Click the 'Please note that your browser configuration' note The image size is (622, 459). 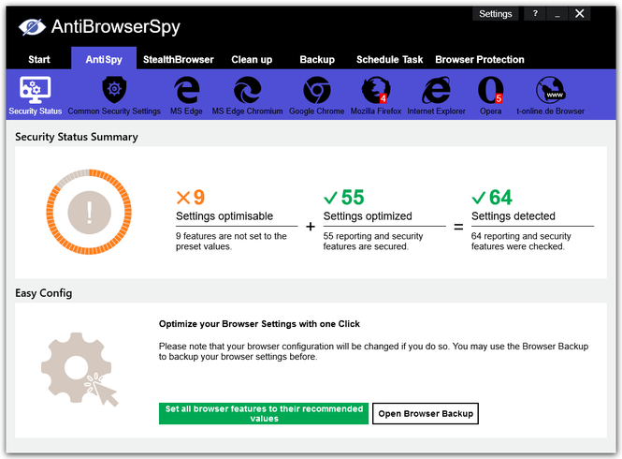[x=373, y=351]
